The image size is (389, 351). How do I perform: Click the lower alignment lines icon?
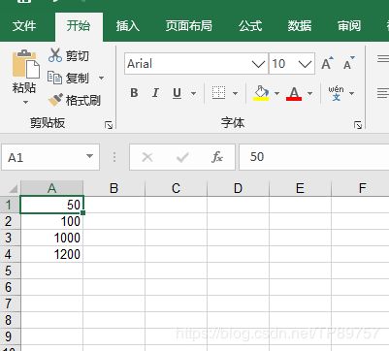click(383, 93)
